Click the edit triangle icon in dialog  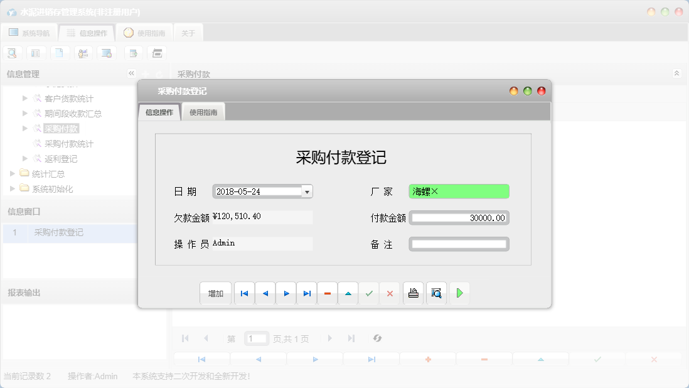pyautogui.click(x=348, y=293)
